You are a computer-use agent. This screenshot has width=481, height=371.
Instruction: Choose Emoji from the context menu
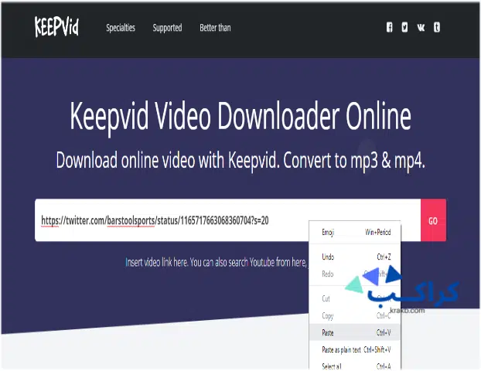pyautogui.click(x=355, y=232)
